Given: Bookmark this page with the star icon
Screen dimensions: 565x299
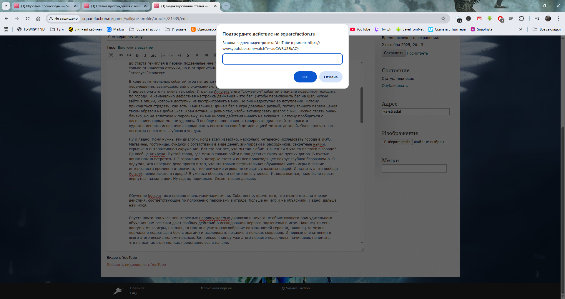Looking at the screenshot, I should tap(443, 18).
